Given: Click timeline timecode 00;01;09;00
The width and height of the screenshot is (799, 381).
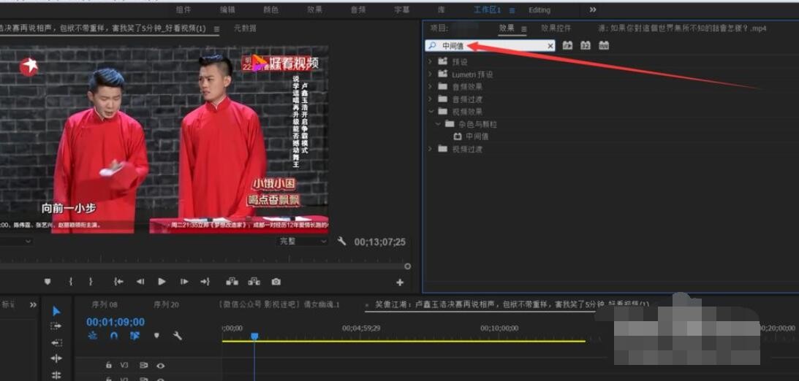Looking at the screenshot, I should (116, 322).
